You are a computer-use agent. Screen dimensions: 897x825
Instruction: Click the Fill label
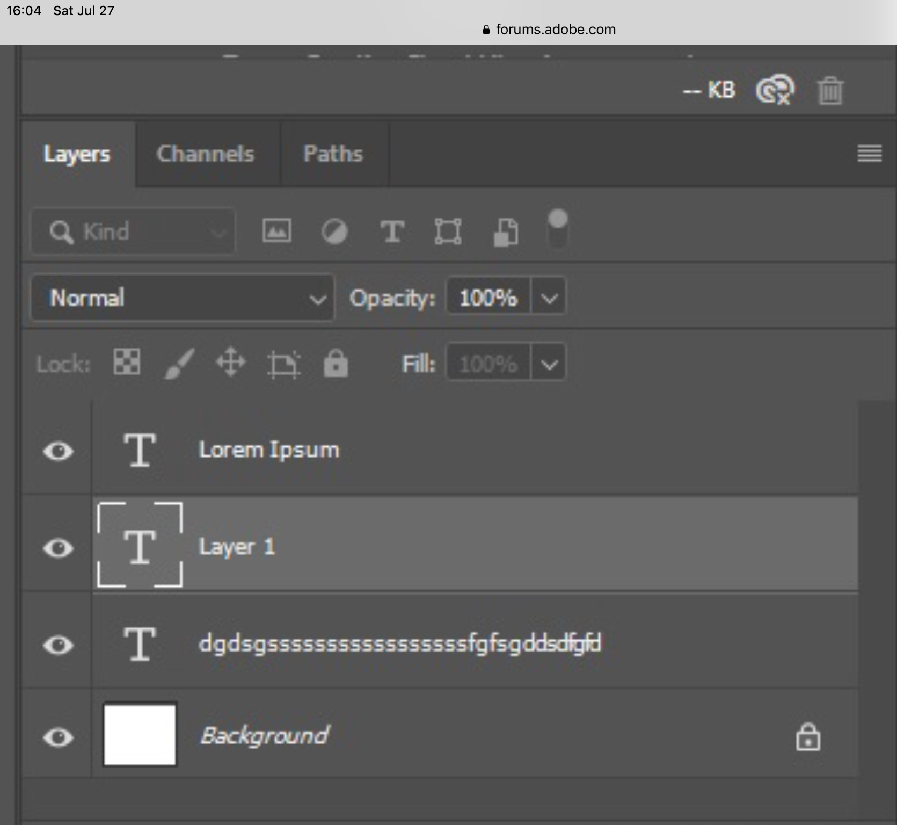pyautogui.click(x=419, y=364)
